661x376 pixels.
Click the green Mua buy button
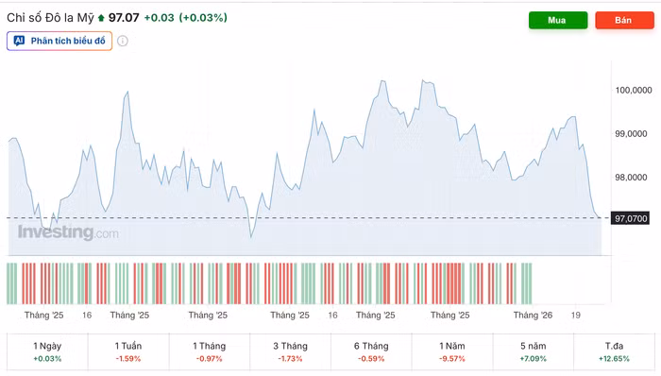pos(558,20)
